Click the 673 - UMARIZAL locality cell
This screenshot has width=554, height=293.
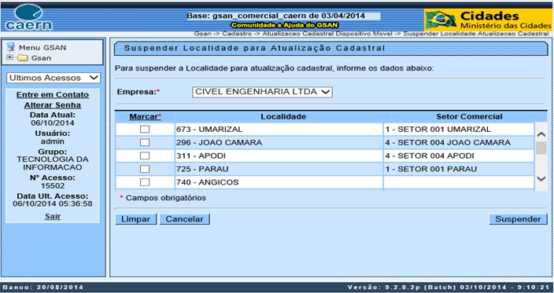[x=279, y=130]
